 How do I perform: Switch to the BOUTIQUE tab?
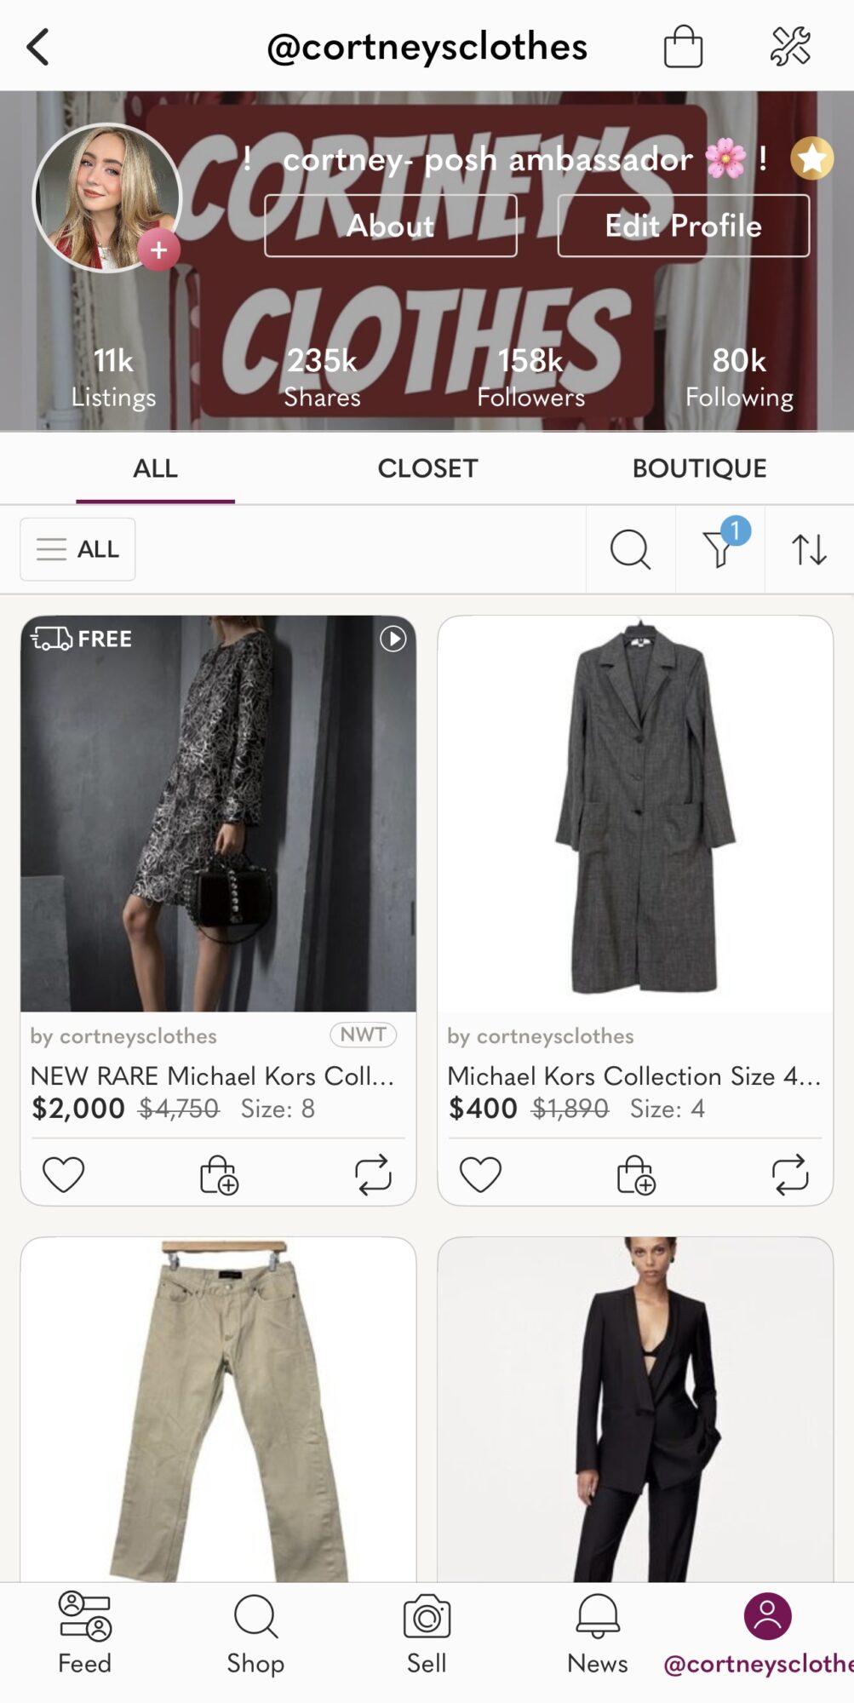699,468
